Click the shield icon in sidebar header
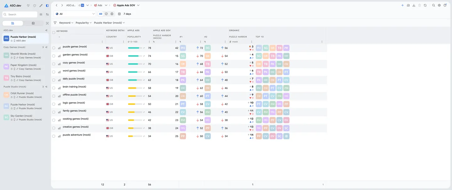 pyautogui.click(x=35, y=6)
